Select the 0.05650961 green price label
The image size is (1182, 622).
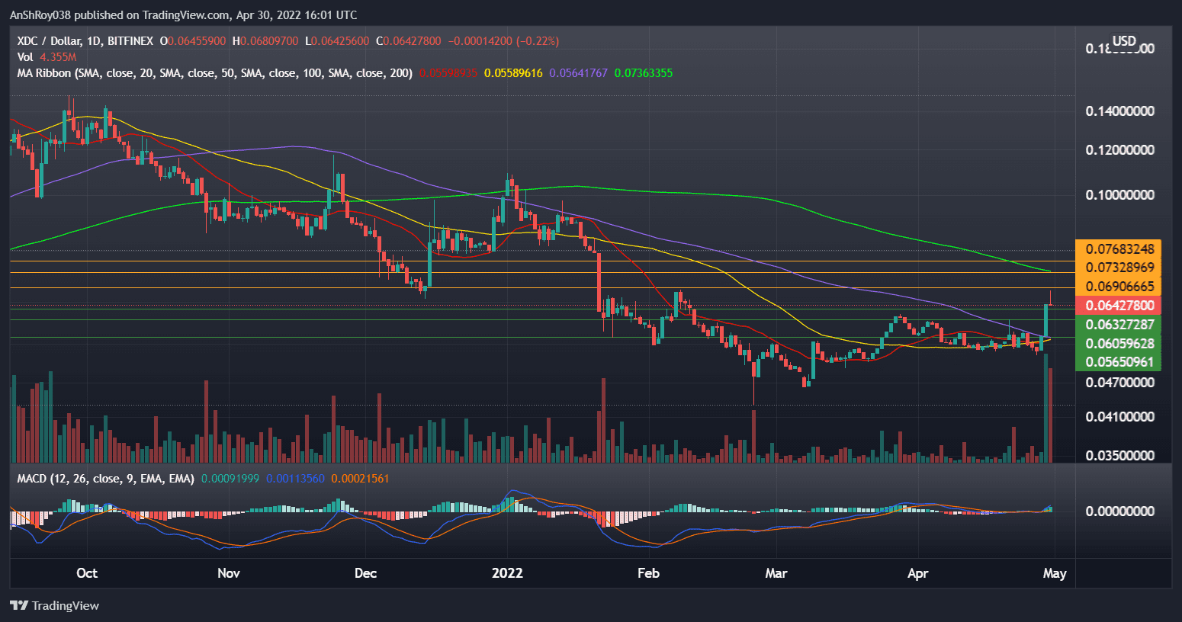[x=1118, y=362]
